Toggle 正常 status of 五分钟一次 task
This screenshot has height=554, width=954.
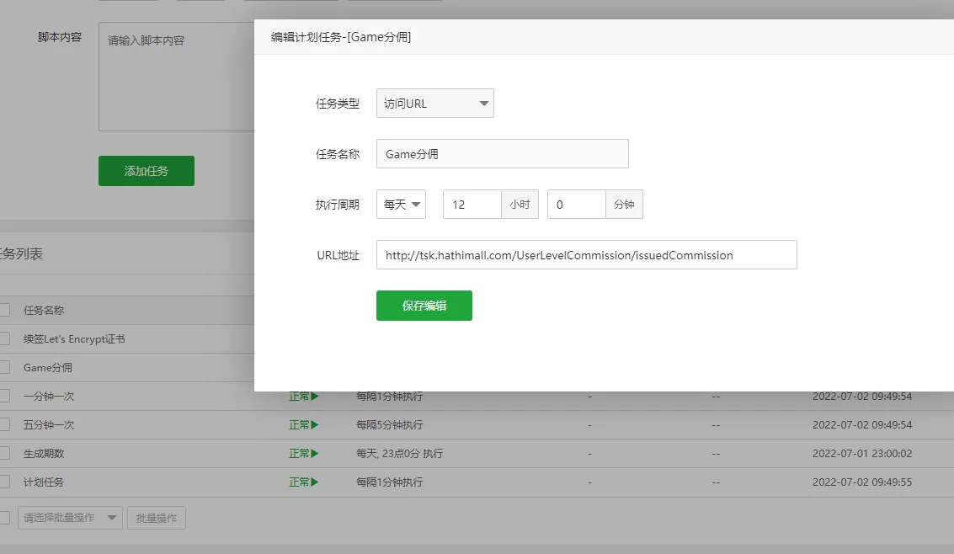[304, 424]
